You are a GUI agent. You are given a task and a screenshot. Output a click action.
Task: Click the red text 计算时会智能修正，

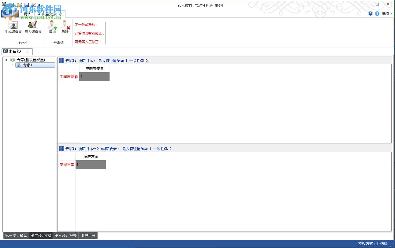[90, 33]
